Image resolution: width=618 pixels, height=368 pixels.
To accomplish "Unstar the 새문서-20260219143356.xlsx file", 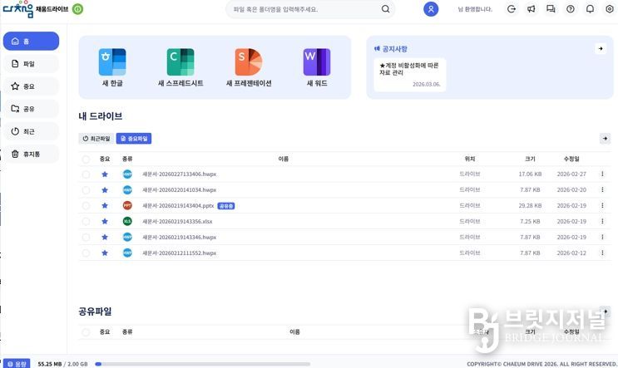I will coord(105,221).
